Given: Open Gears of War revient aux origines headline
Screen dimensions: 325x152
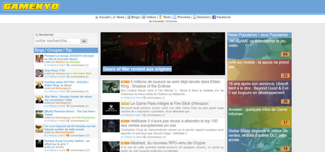Looking at the screenshot, I should [137, 69].
